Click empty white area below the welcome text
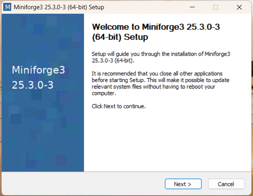This screenshot has height=196, width=253. [x=168, y=140]
